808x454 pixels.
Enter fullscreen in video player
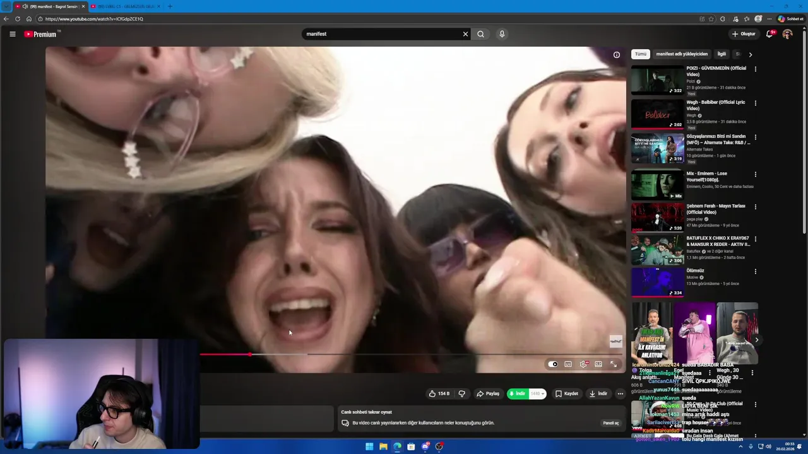coord(613,364)
